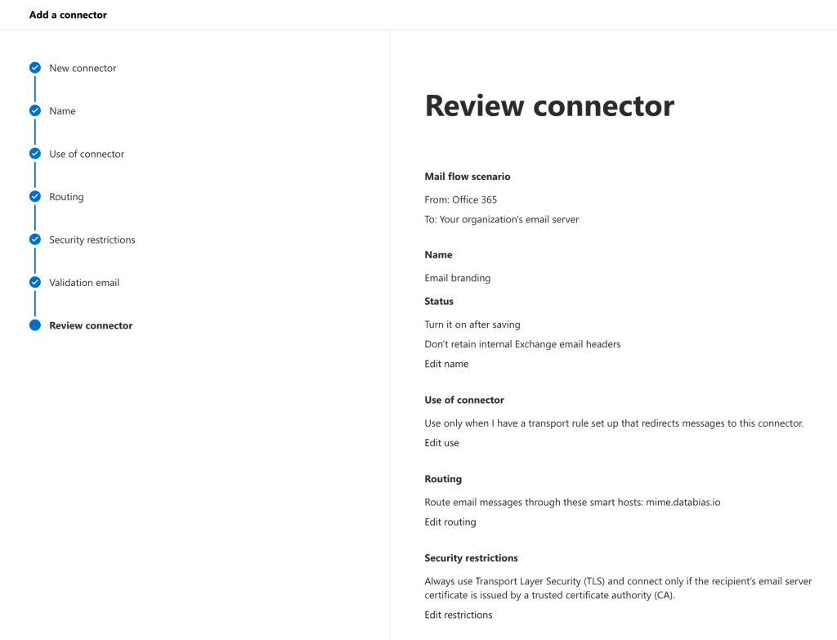The width and height of the screenshot is (837, 640).
Task: Click the New connector step checkmark icon
Action: tap(35, 68)
